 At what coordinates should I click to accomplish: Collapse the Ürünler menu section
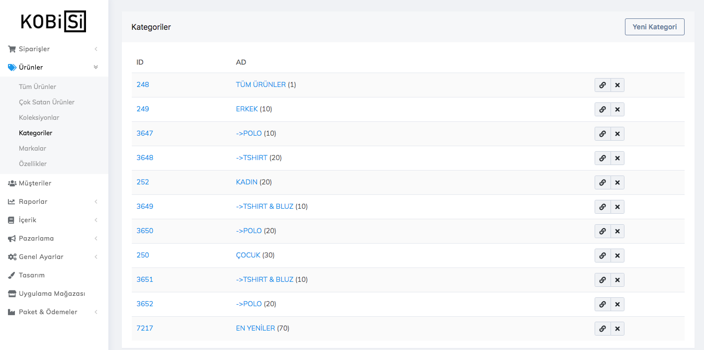click(x=95, y=67)
